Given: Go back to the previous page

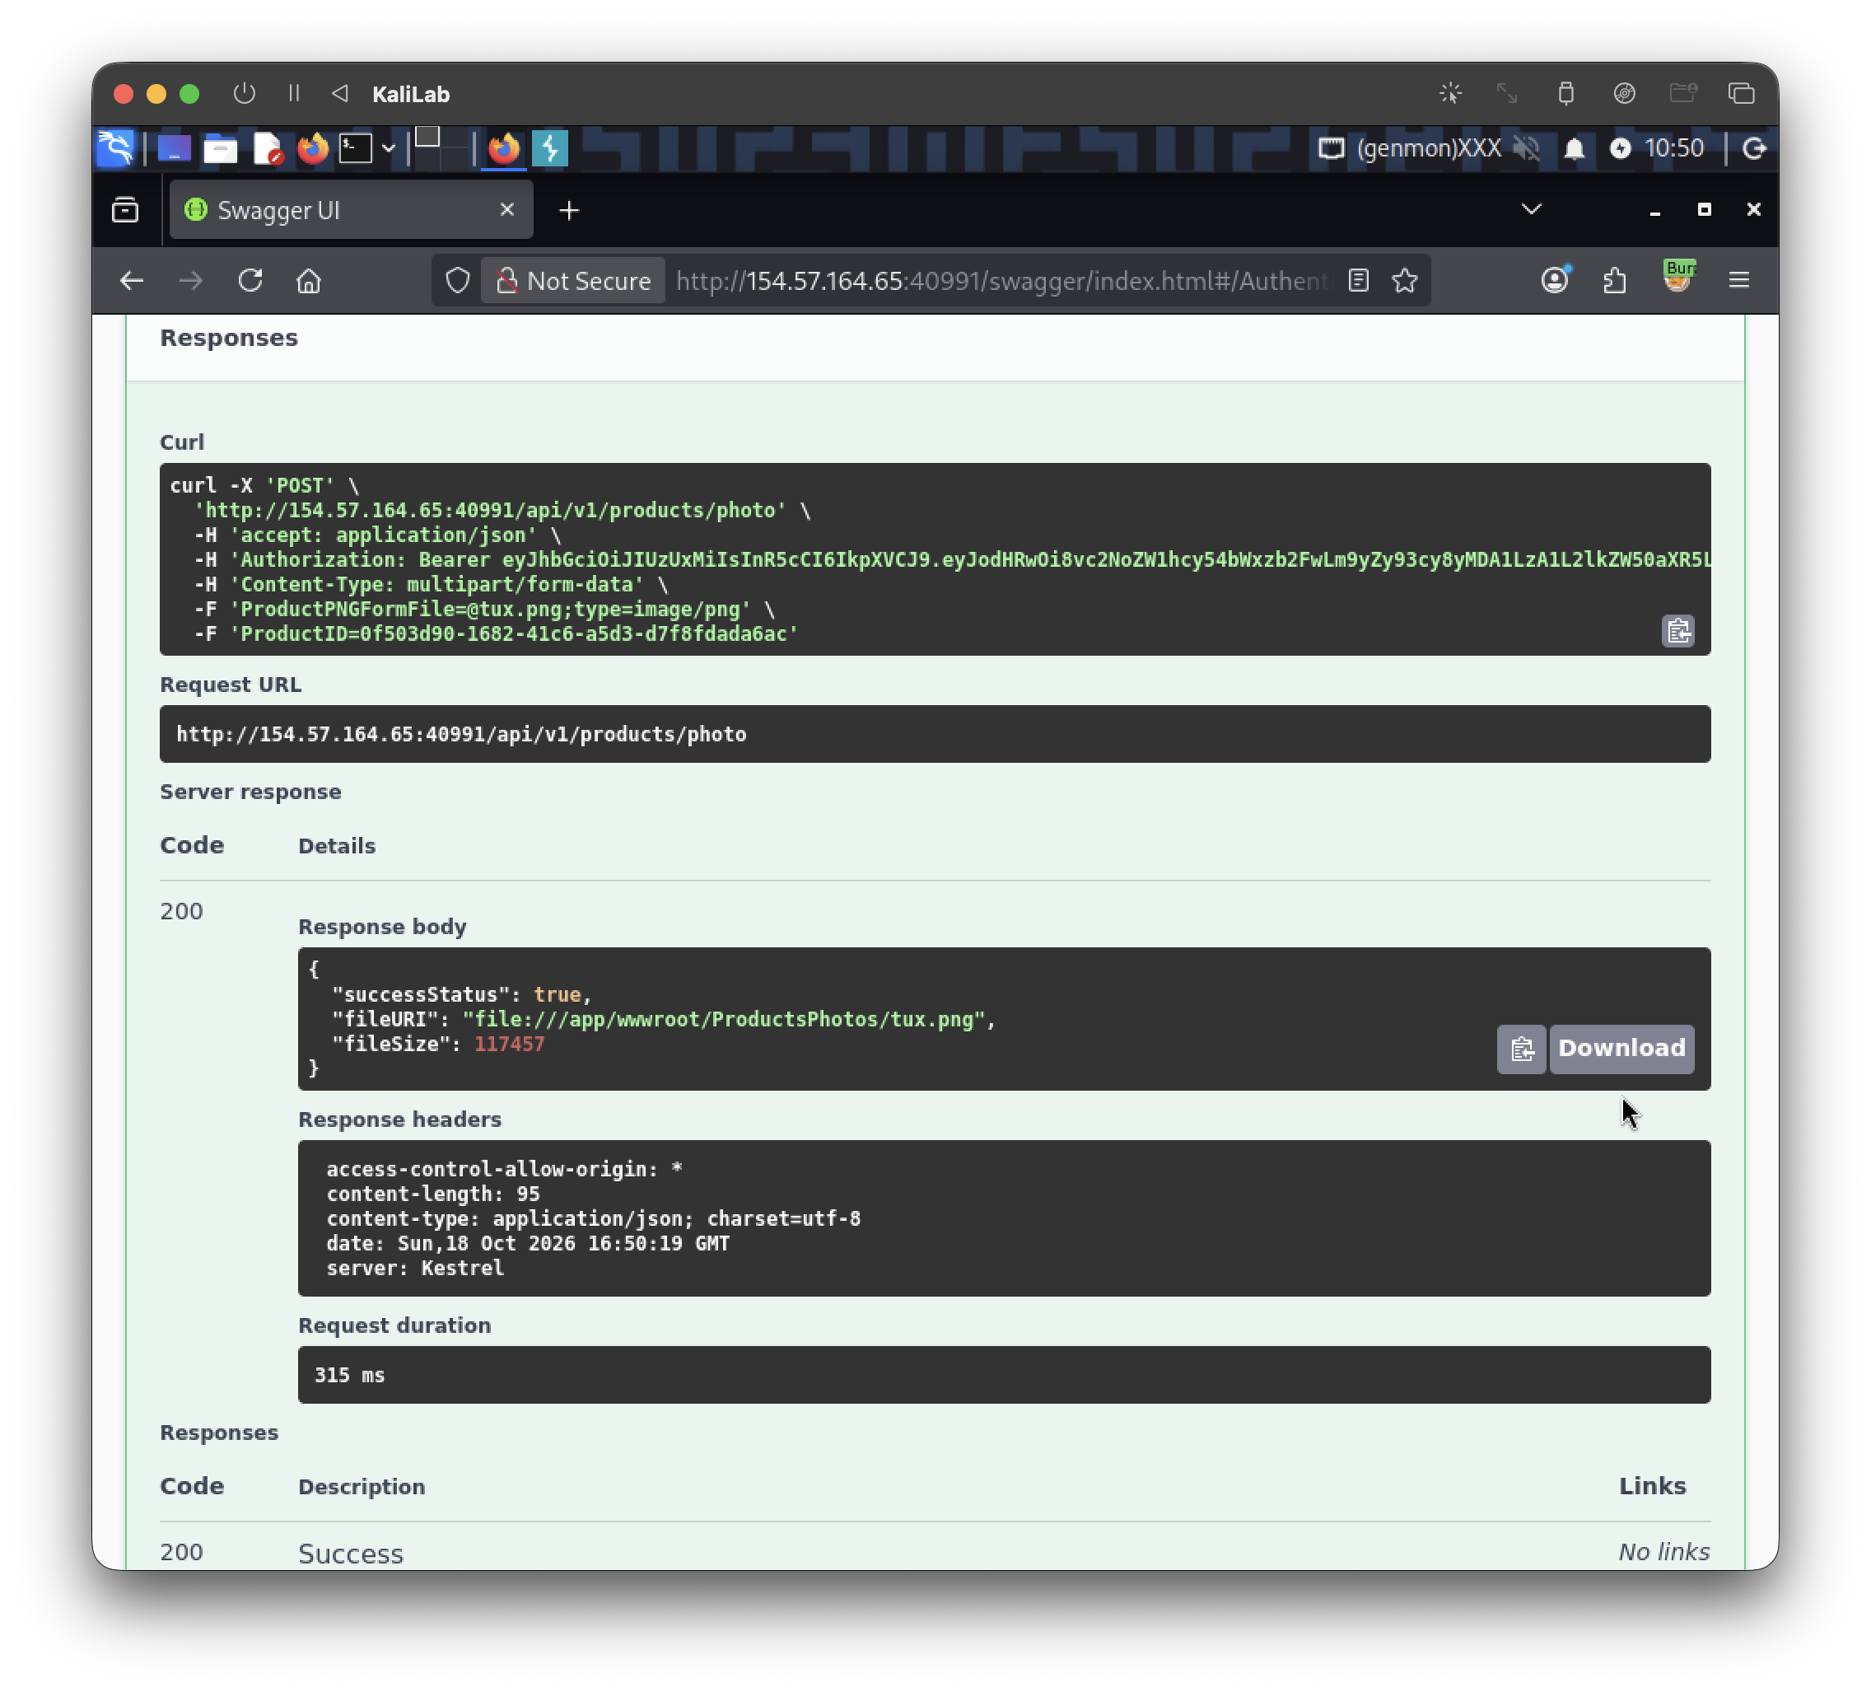Looking at the screenshot, I should 132,280.
